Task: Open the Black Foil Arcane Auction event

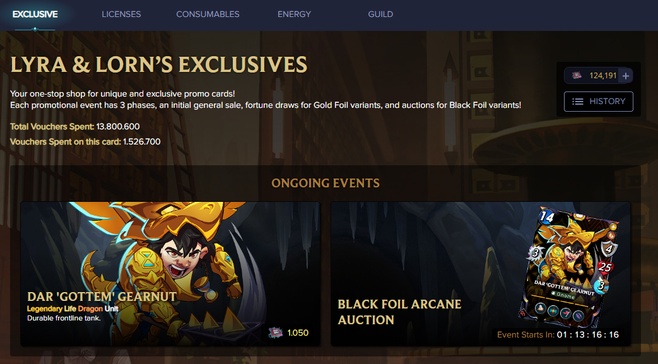Action: tap(399, 312)
